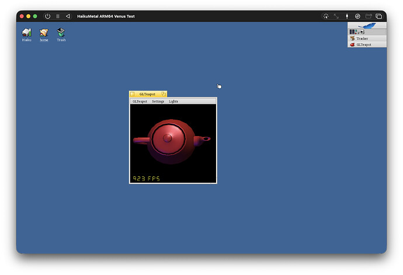Screen dimensions: 403x275
Task: Click the resize display arrows icon
Action: [336, 16]
